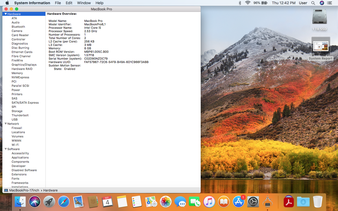Select Power in the sidebar
The width and height of the screenshot is (338, 211).
(x=16, y=90)
